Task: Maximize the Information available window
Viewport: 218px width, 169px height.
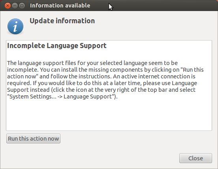Action: point(22,6)
